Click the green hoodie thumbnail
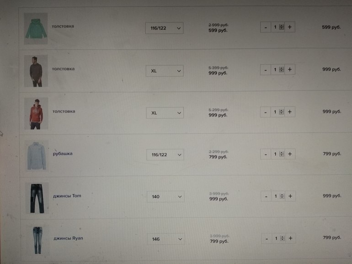This screenshot has width=352, height=264. coord(36,28)
